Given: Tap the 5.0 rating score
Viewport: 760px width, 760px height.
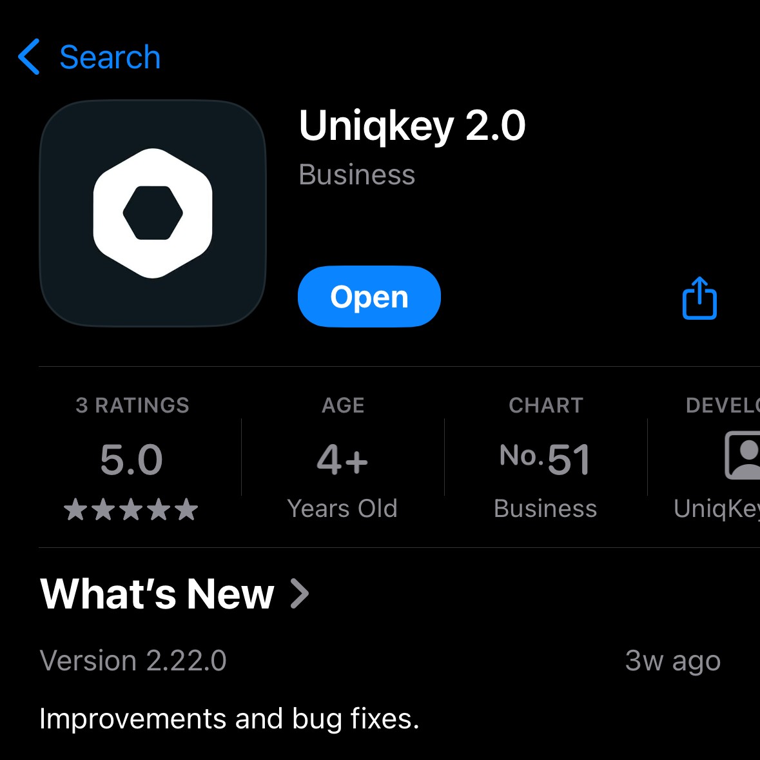Looking at the screenshot, I should (x=132, y=460).
